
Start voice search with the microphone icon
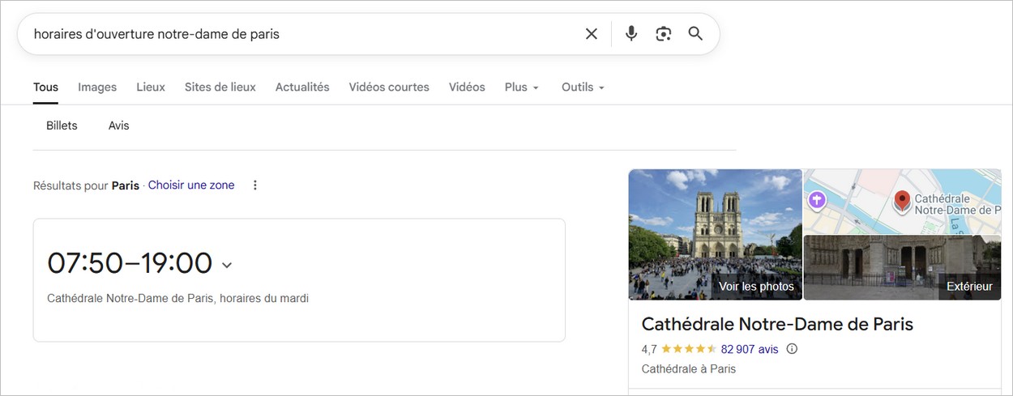click(631, 34)
